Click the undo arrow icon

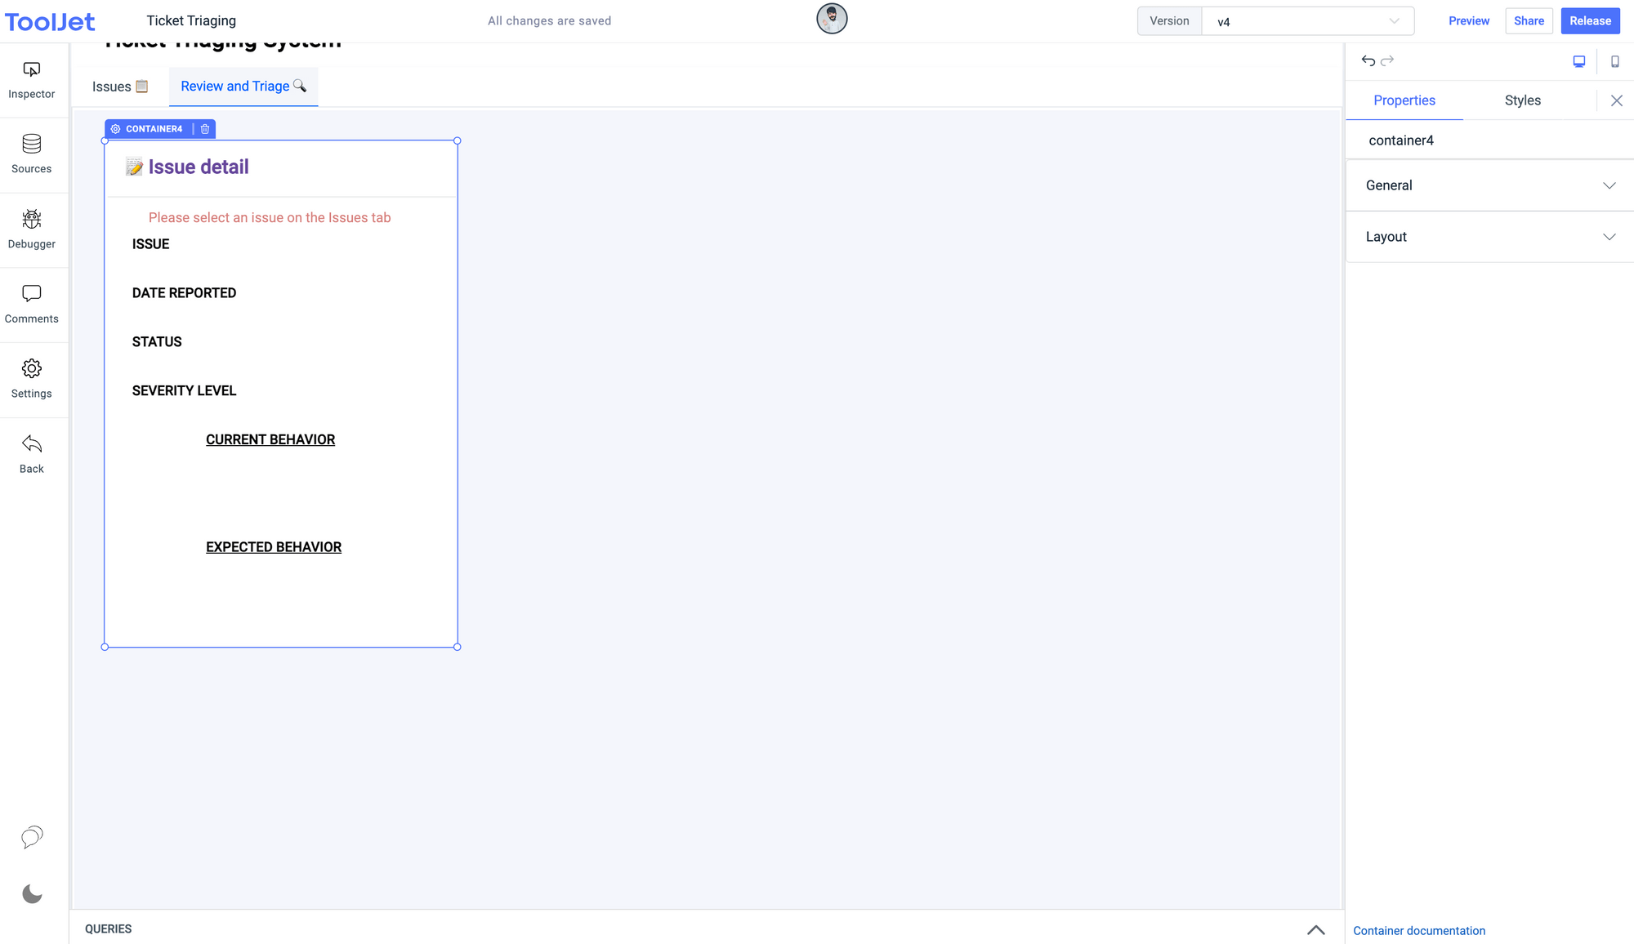(x=1368, y=61)
